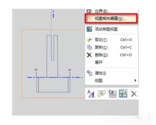This screenshot has height=125, width=156.
Task: Click the 边界 boundary icon
Action: [x=89, y=11]
